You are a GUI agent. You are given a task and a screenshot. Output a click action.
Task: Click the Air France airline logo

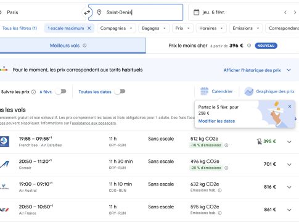pyautogui.click(x=4, y=210)
